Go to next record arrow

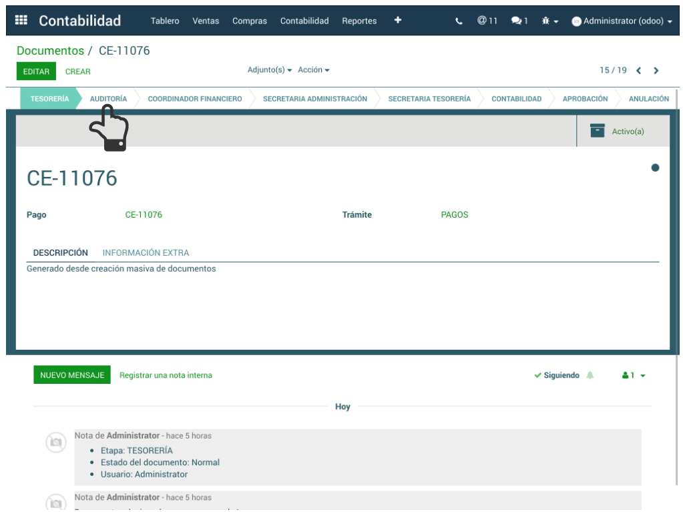[x=656, y=71]
